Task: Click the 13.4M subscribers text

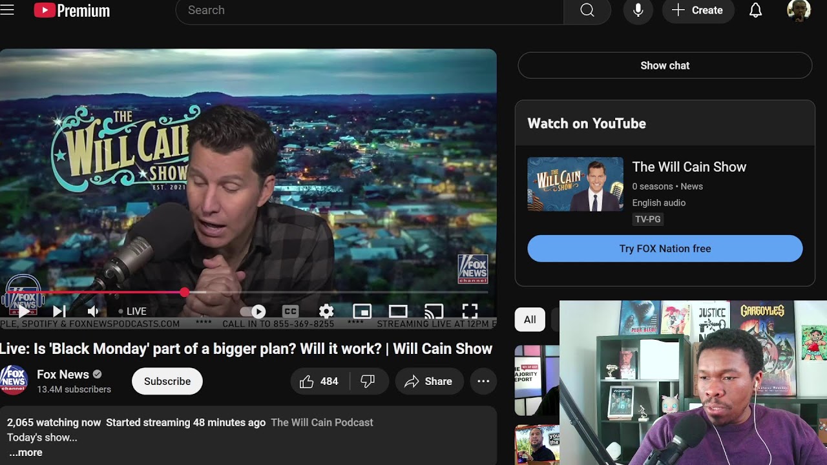Action: (74, 389)
